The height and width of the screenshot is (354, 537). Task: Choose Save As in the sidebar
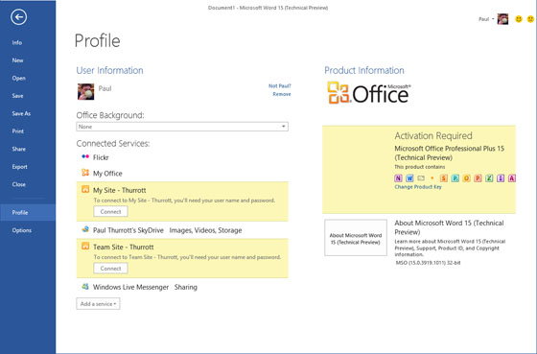coord(21,113)
